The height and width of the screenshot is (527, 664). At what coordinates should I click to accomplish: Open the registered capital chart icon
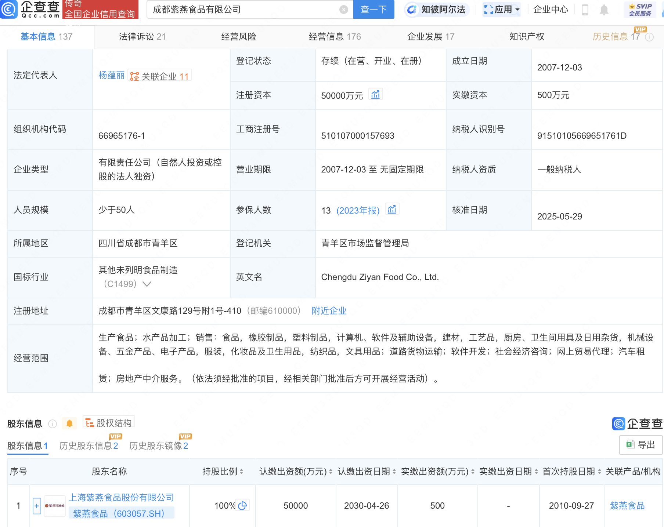tap(375, 95)
